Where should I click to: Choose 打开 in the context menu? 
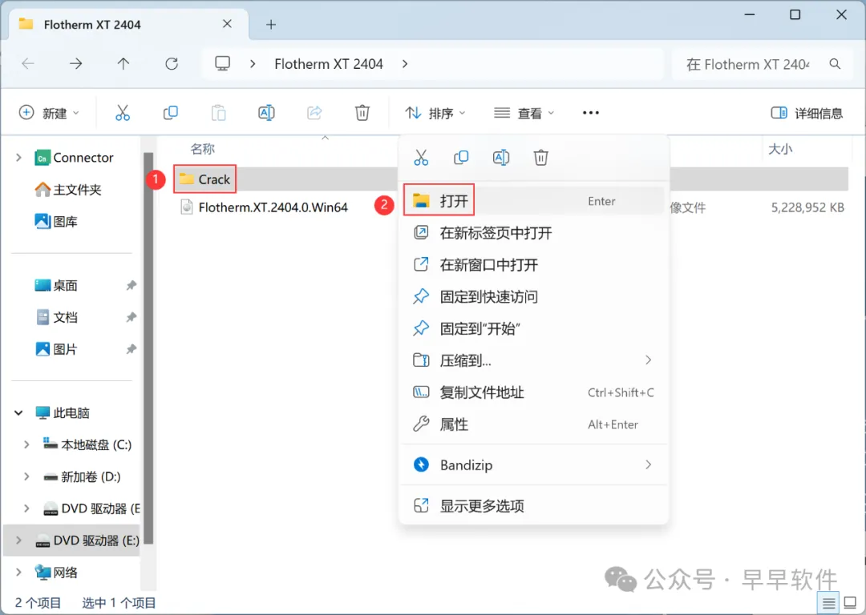coord(533,201)
